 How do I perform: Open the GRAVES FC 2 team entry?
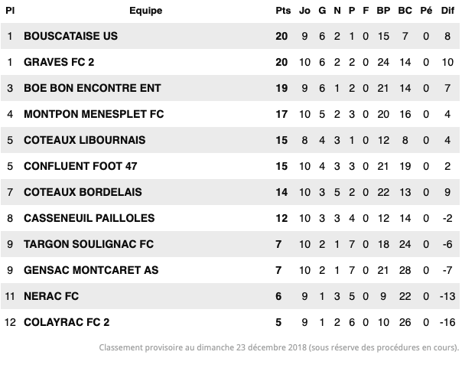tap(59, 62)
